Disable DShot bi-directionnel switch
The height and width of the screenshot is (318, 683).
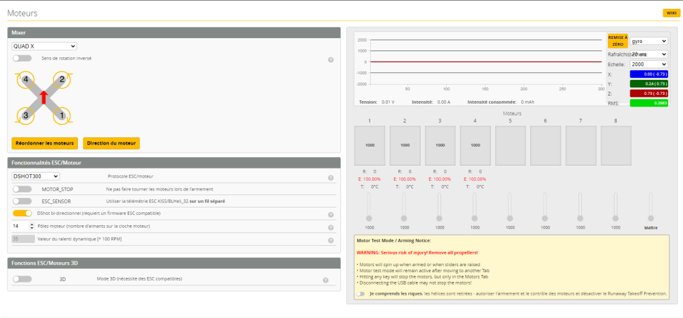pos(22,214)
